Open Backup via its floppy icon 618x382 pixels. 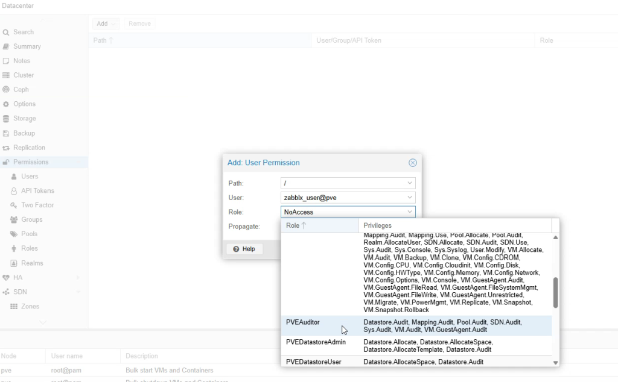[6, 133]
